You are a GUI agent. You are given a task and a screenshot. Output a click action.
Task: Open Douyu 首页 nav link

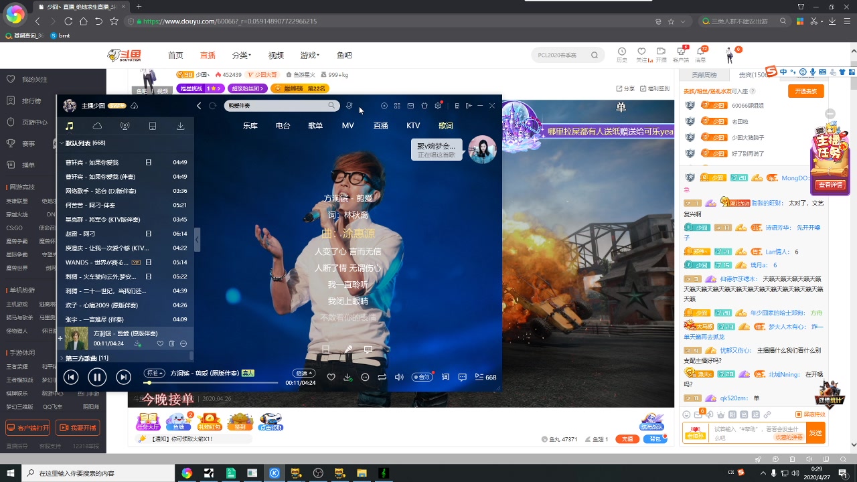[x=175, y=55]
